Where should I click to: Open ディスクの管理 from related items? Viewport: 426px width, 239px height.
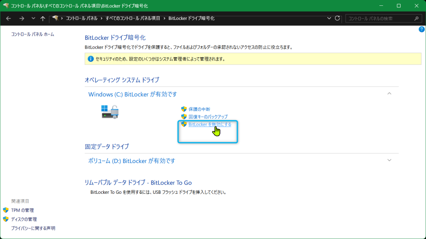pyautogui.click(x=24, y=219)
